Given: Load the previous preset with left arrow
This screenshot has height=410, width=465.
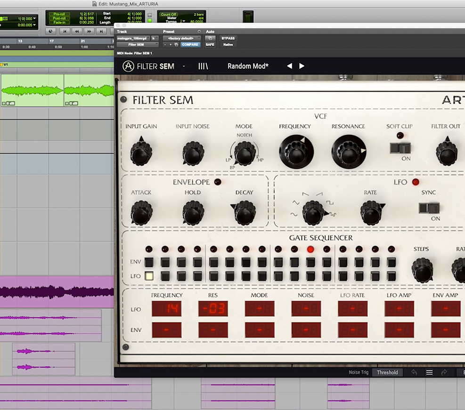Looking at the screenshot, I should (x=289, y=66).
